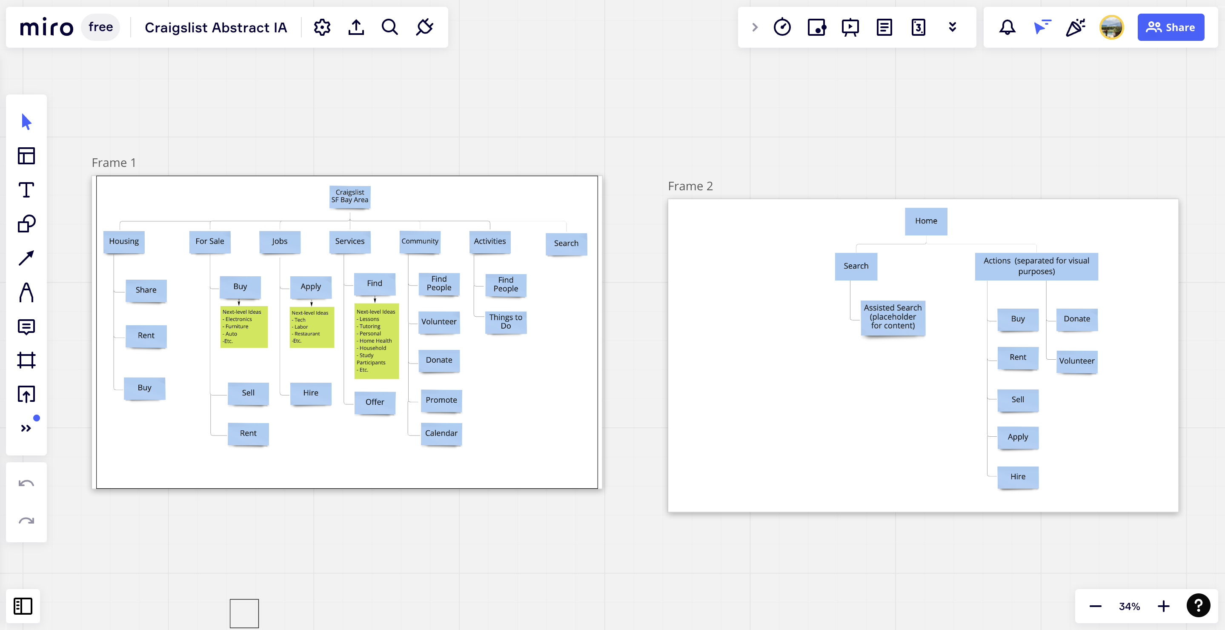This screenshot has width=1225, height=630.
Task: Open the help question mark
Action: click(x=1198, y=606)
